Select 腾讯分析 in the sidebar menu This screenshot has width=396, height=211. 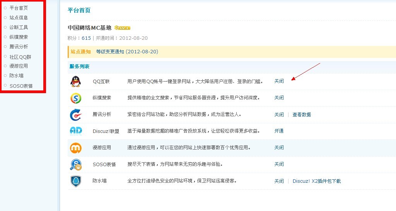click(x=19, y=47)
